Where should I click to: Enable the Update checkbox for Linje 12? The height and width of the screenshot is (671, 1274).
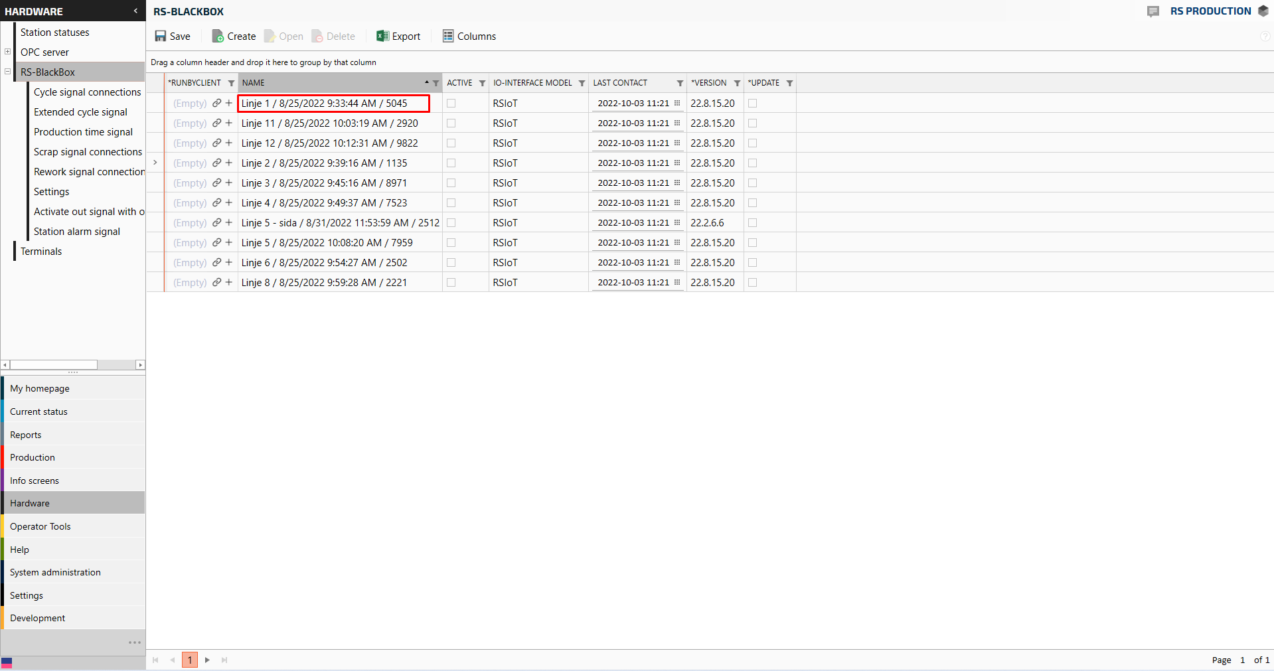point(753,143)
